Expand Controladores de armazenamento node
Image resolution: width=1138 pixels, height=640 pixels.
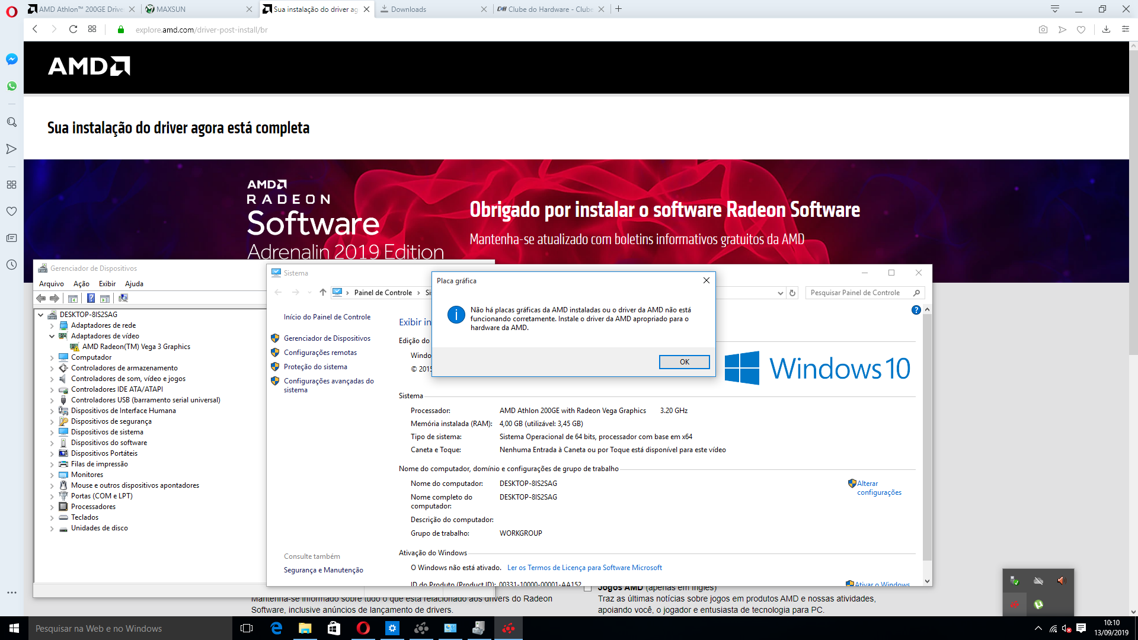[x=52, y=368]
